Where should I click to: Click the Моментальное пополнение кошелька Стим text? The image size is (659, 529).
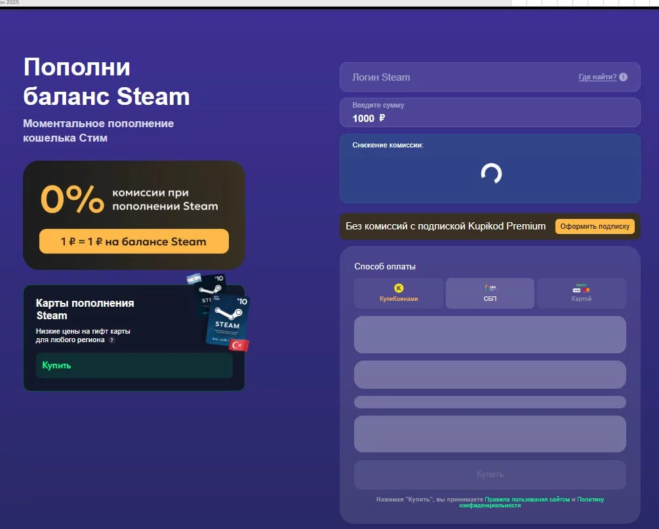click(x=98, y=130)
